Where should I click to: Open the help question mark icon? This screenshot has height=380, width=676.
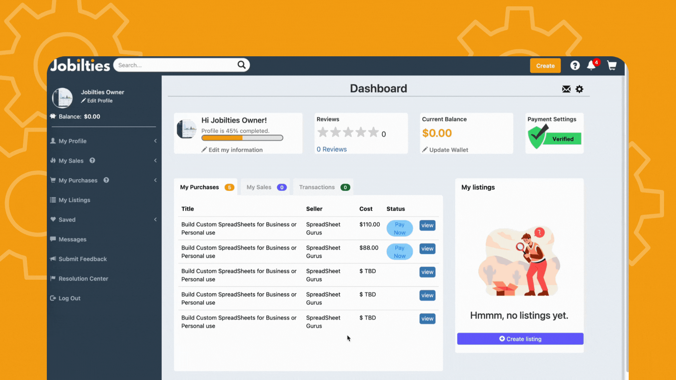(x=575, y=65)
